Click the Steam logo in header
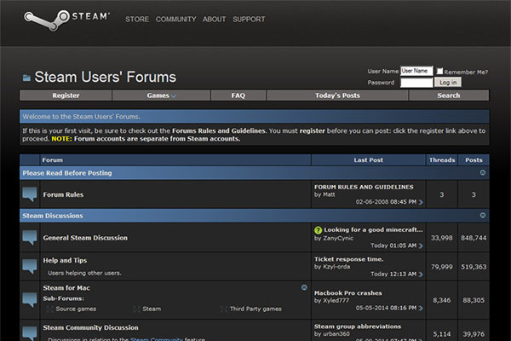This screenshot has width=511, height=341. tap(66, 17)
